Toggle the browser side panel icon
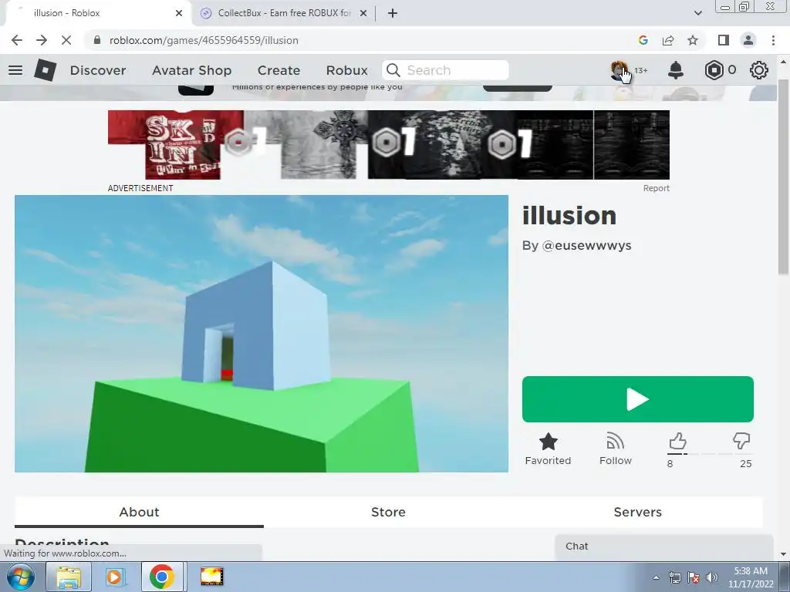This screenshot has width=790, height=592. [x=724, y=40]
